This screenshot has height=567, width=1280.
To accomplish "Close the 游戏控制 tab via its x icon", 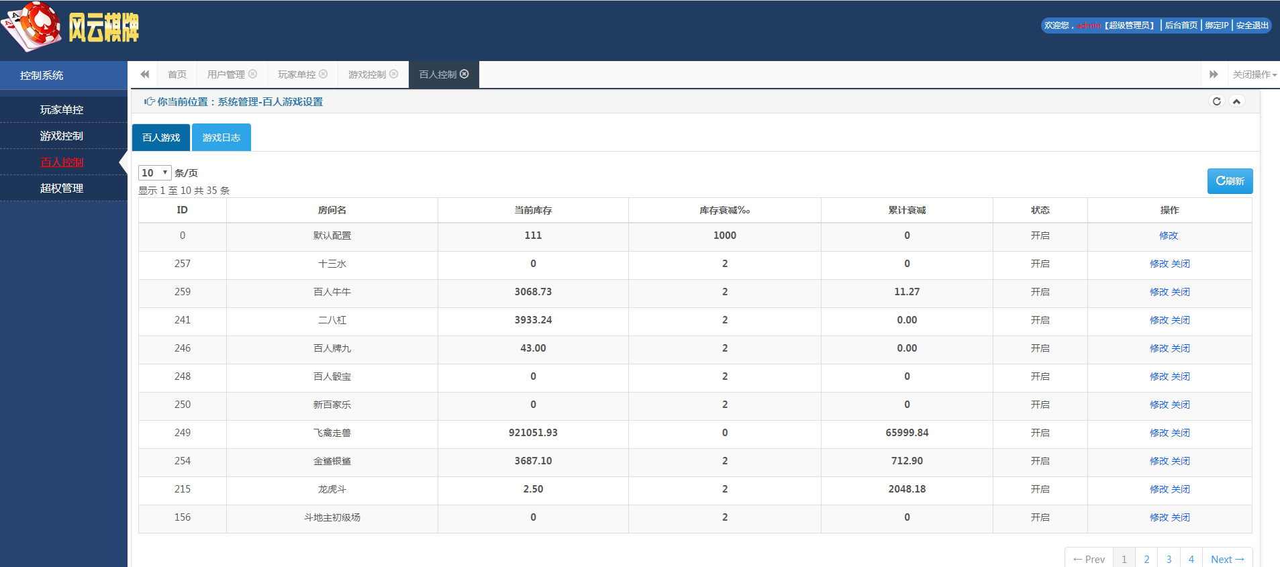I will click(x=394, y=74).
